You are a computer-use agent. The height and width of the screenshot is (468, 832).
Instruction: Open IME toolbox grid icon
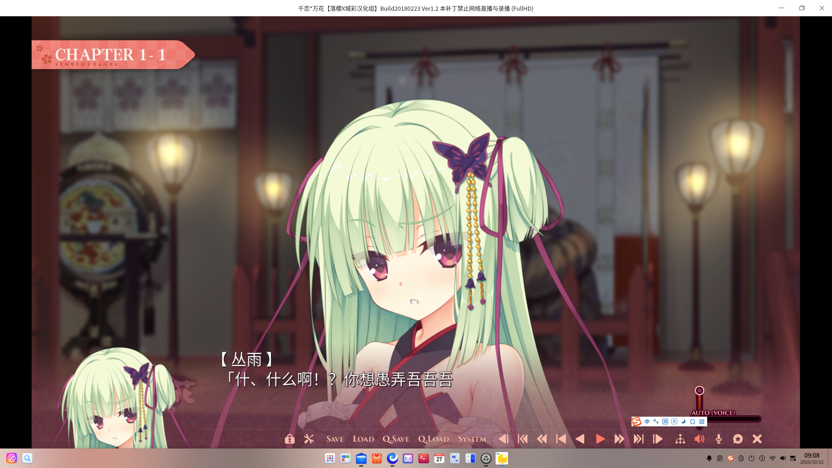(702, 422)
